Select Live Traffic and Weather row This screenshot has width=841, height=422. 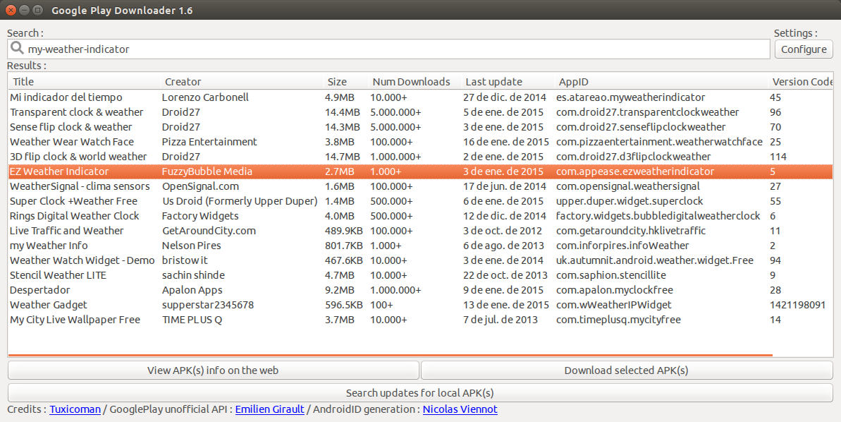[420, 231]
